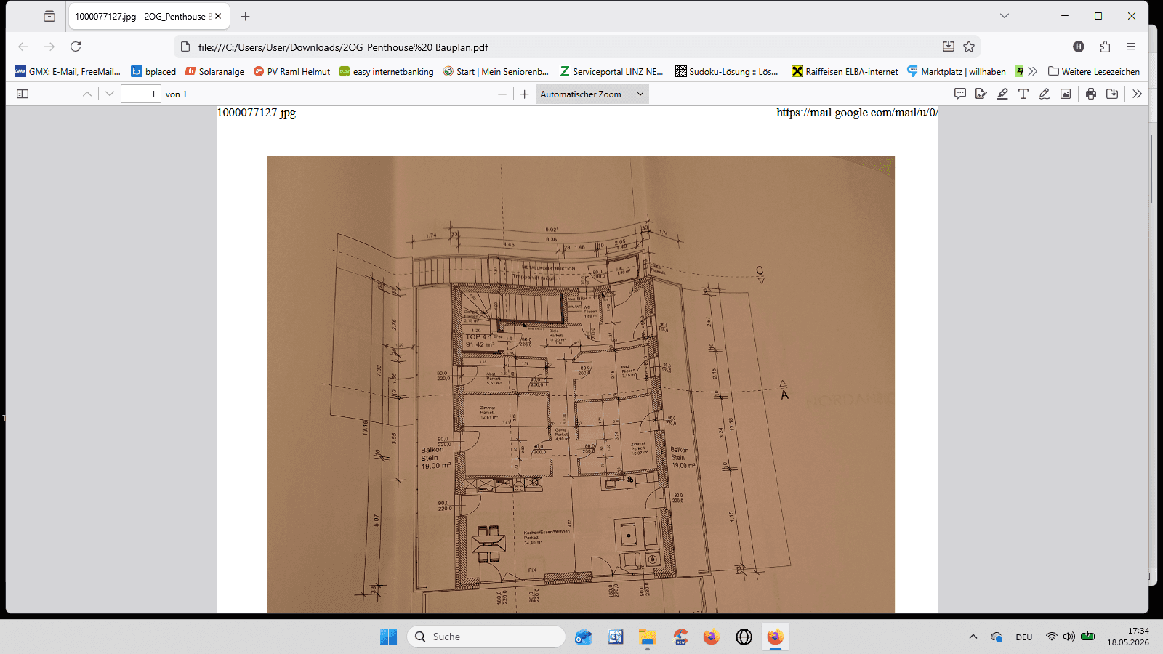The height and width of the screenshot is (654, 1163).
Task: Expand more PDF viewer tools
Action: point(1138,94)
